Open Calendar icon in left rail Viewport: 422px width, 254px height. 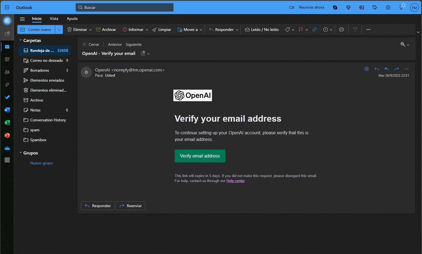click(x=7, y=59)
